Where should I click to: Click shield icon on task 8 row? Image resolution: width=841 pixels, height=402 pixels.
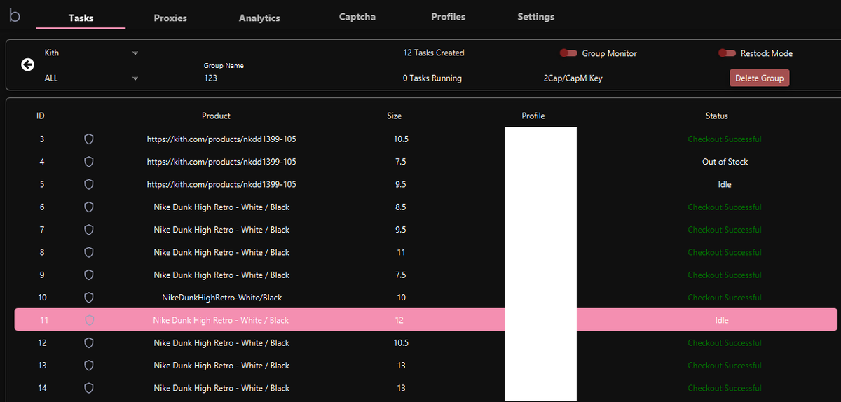coord(89,252)
